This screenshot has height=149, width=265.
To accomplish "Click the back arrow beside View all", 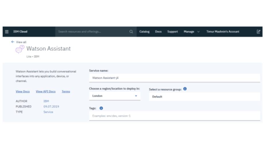I will pos(13,42).
